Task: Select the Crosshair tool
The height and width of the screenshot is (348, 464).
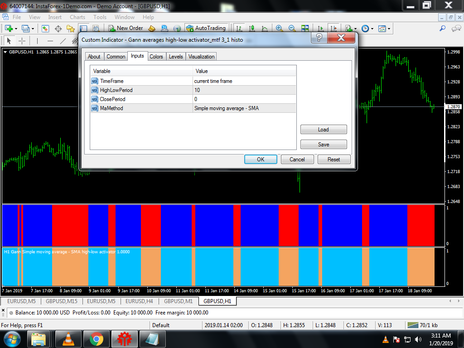Action: (x=22, y=41)
